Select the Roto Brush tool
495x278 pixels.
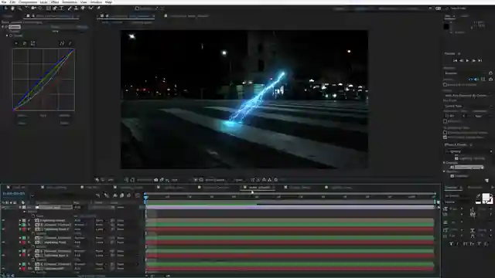coord(91,8)
